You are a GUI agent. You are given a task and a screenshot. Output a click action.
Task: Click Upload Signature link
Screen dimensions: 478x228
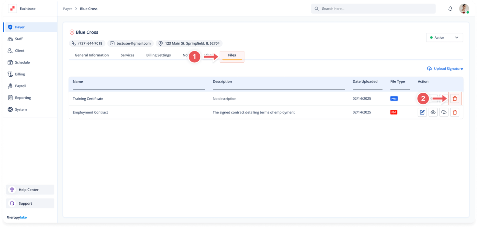click(x=445, y=69)
